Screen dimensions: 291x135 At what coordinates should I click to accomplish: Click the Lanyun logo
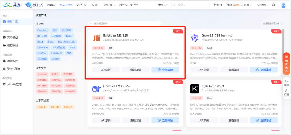coord(12,5)
